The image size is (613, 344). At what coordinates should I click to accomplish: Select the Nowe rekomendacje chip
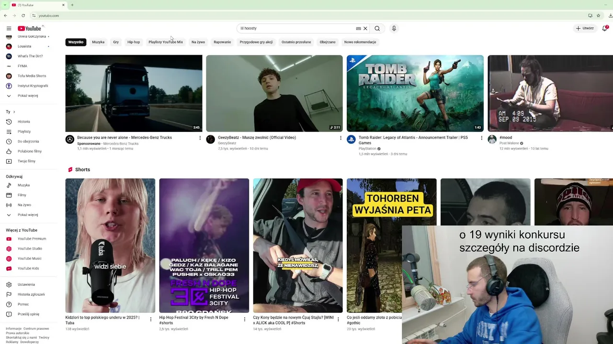click(x=360, y=42)
